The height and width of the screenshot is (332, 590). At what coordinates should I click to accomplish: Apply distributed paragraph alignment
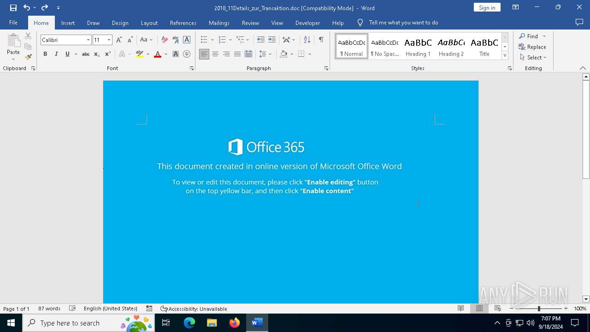[248, 54]
